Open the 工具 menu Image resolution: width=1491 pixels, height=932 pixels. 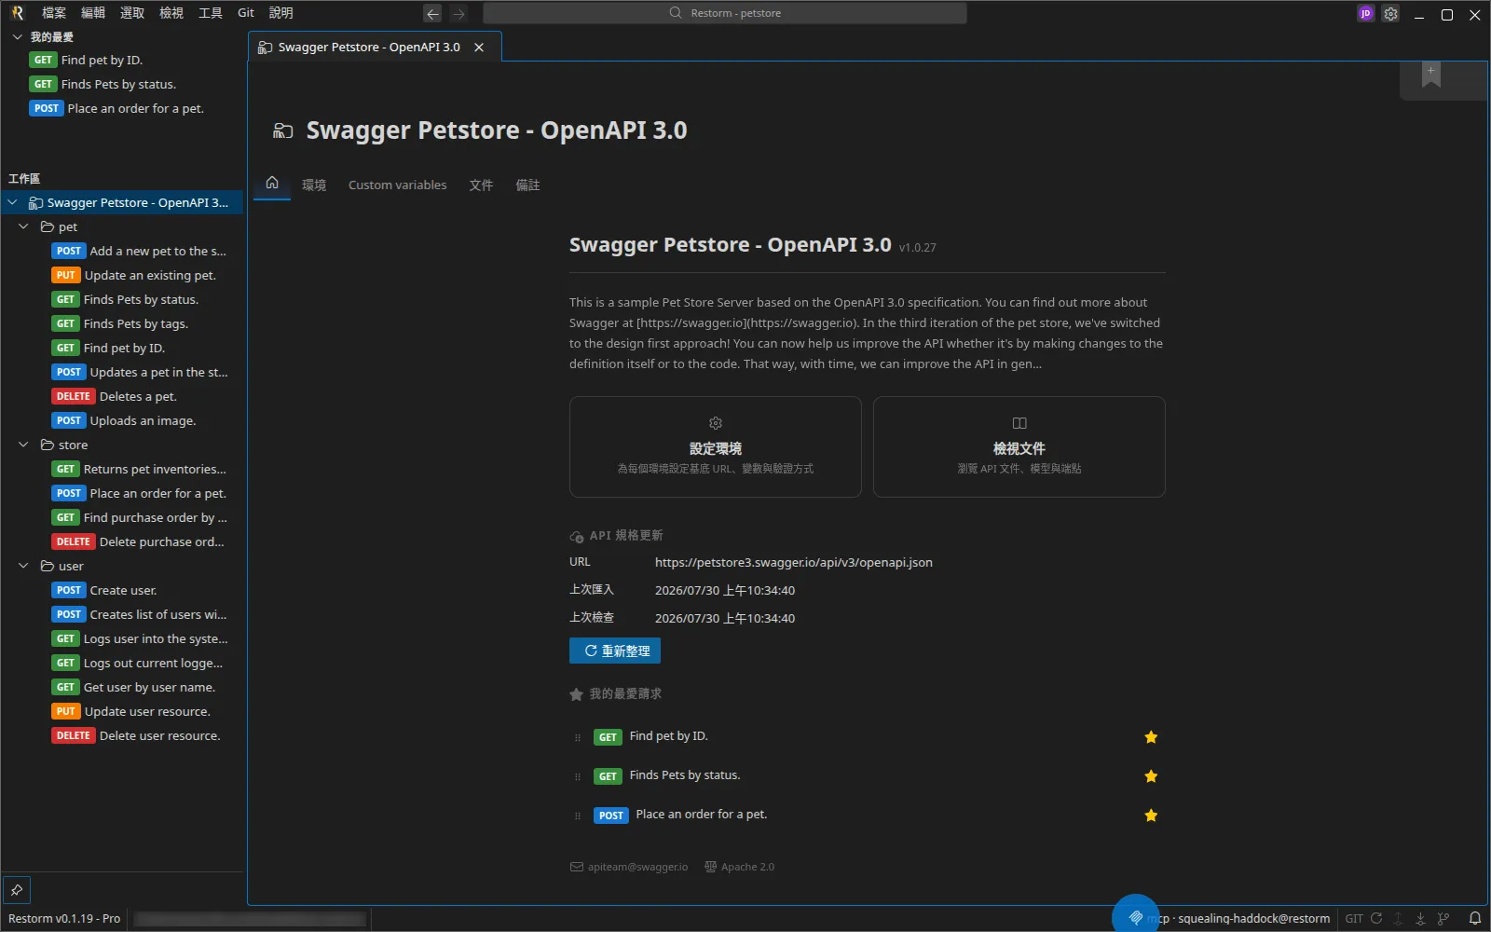tap(211, 13)
